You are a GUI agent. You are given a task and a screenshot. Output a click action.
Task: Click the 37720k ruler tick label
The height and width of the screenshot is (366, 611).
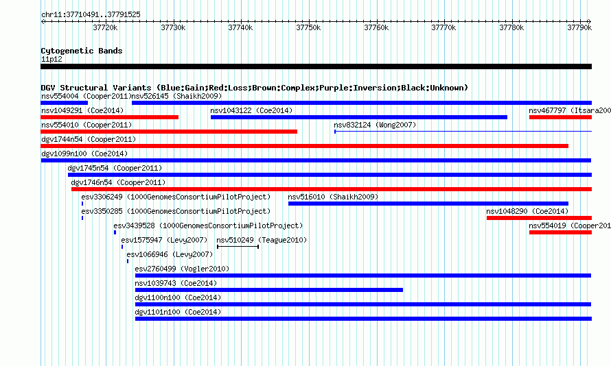tap(105, 27)
